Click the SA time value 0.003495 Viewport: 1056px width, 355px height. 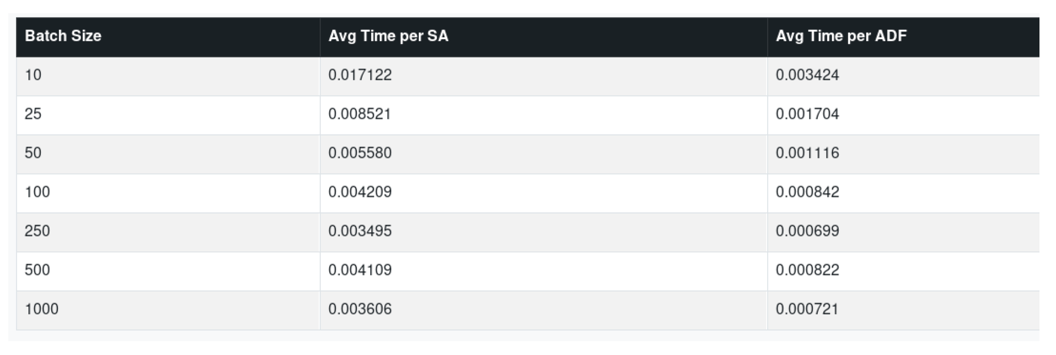[360, 231]
